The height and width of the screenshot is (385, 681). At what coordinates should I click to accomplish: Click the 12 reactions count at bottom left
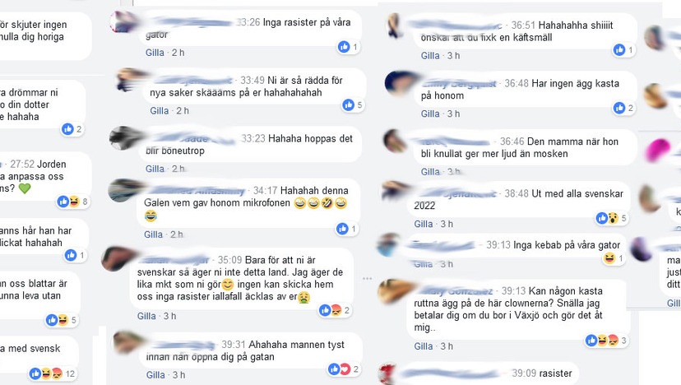point(70,373)
